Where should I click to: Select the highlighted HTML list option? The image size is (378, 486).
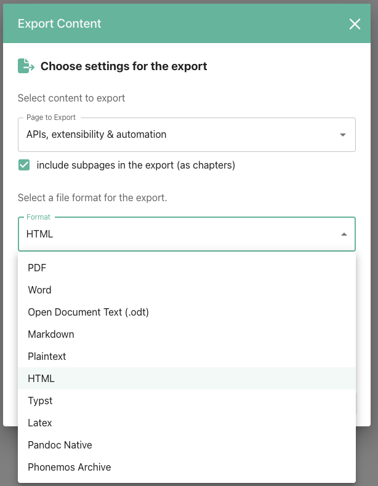pos(41,378)
